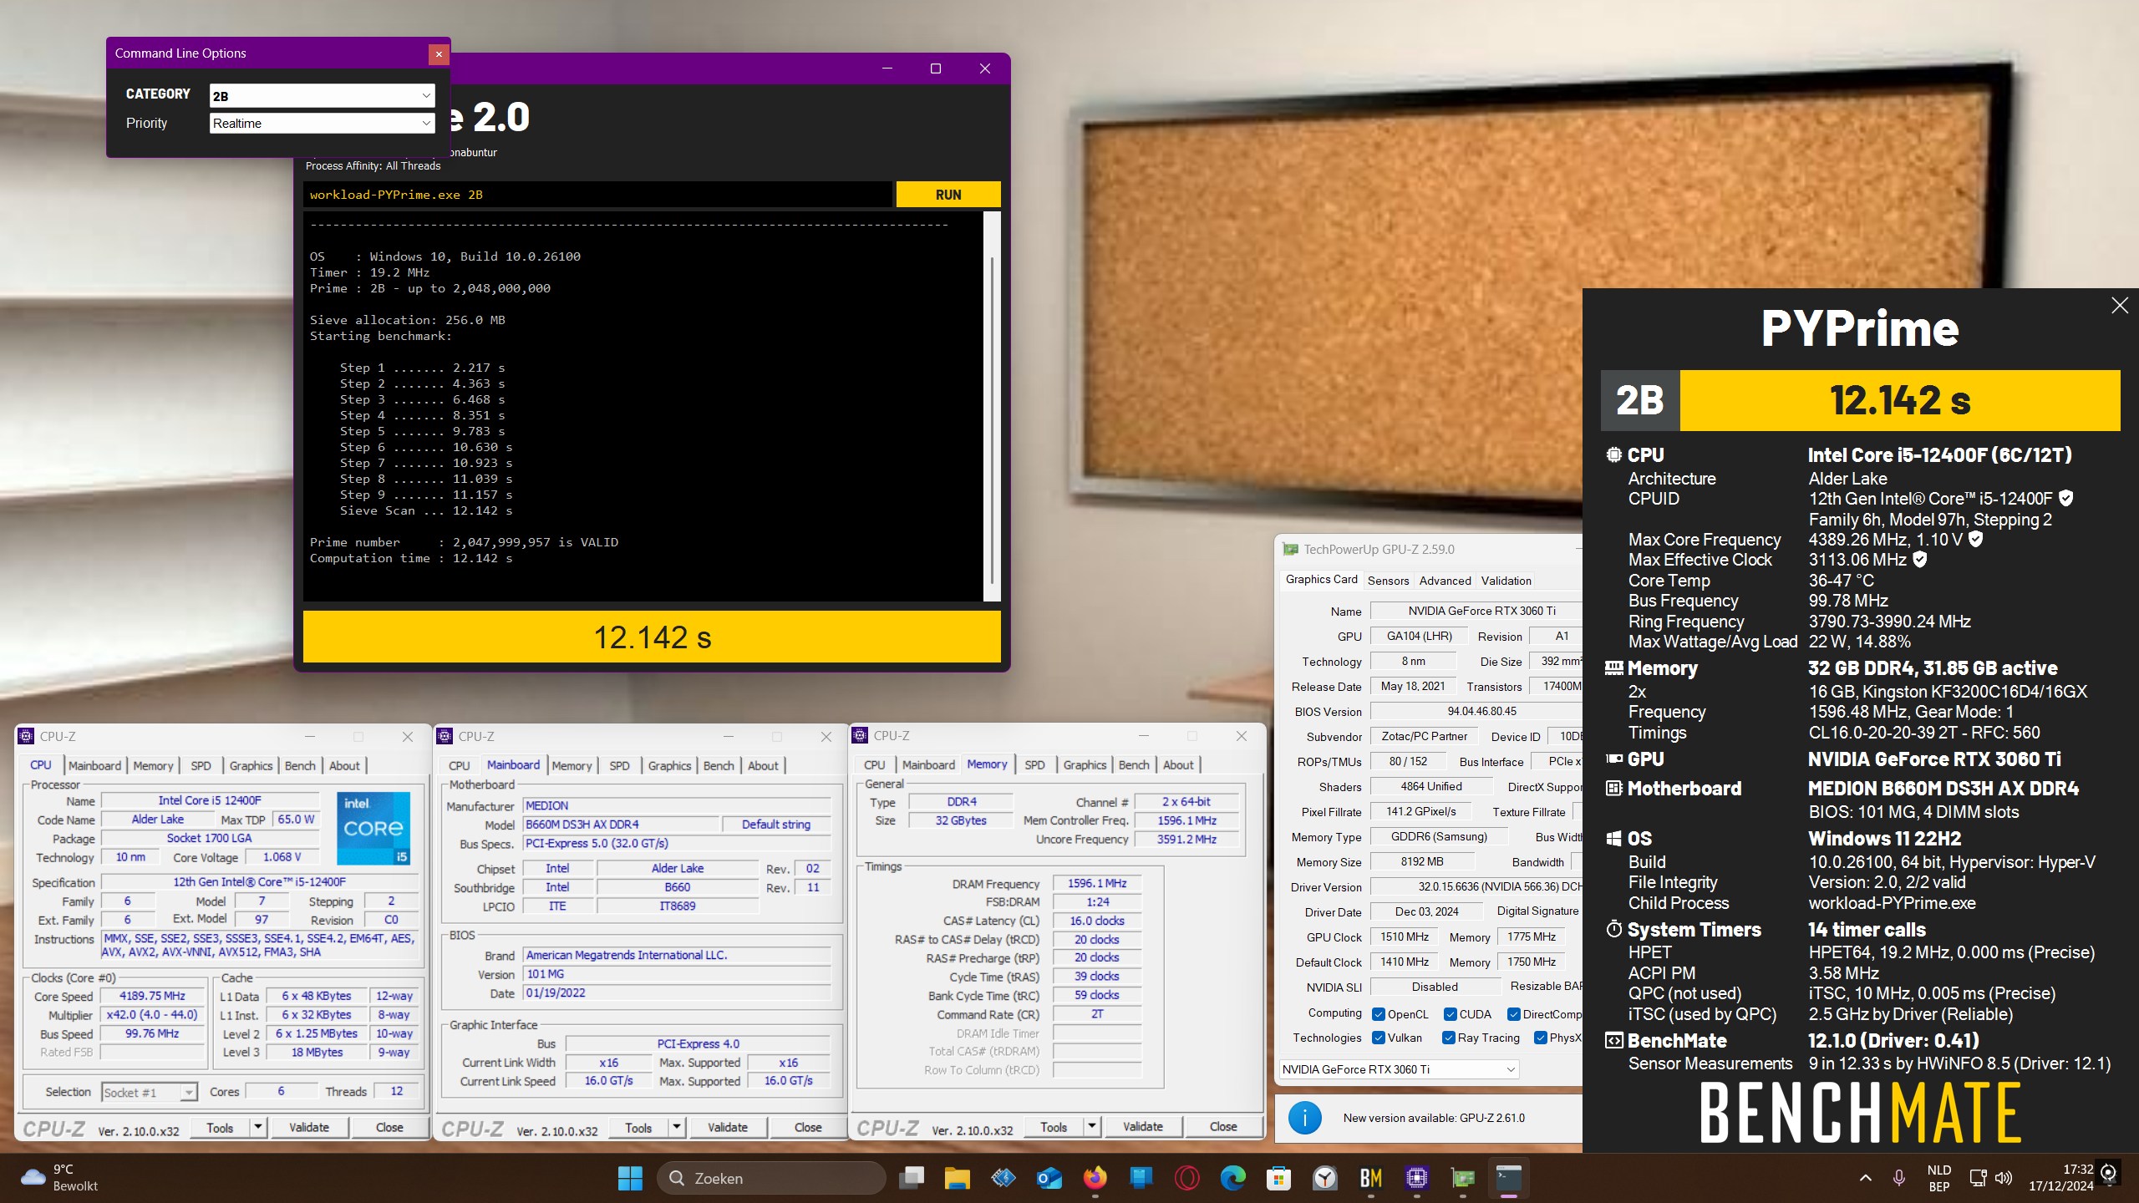Expand Tools arrow in CPU-Z Mainboard window

[677, 1127]
